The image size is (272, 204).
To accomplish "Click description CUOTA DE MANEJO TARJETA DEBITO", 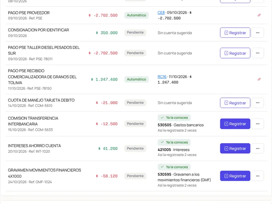I will coord(41,100).
